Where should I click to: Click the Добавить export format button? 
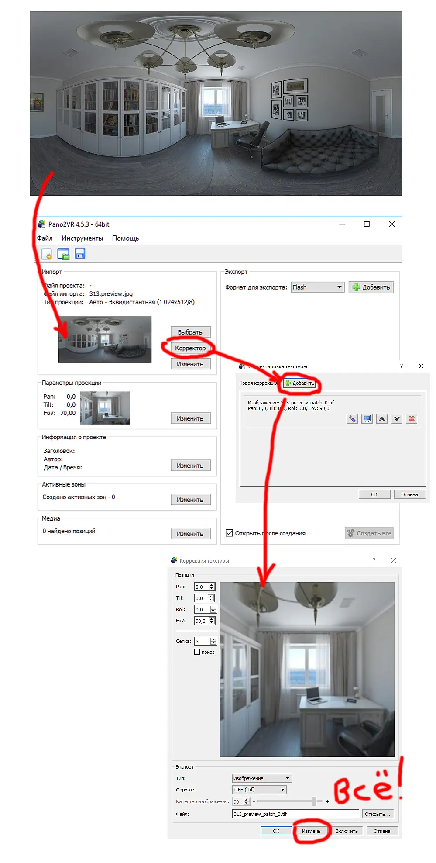tap(371, 287)
